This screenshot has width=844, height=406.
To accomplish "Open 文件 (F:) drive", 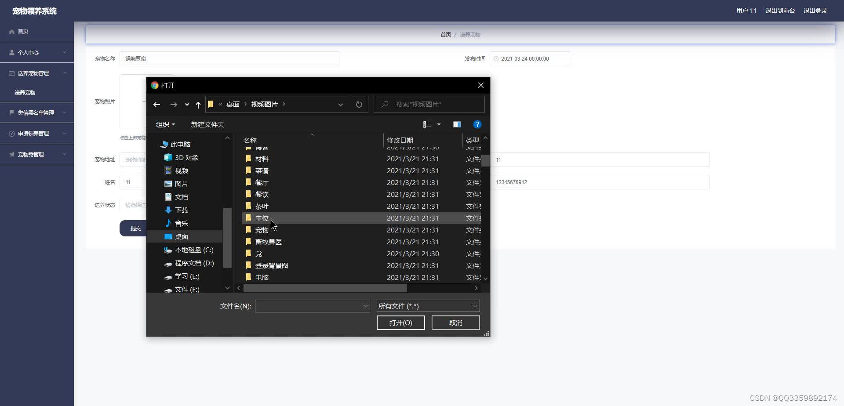I will (x=182, y=289).
